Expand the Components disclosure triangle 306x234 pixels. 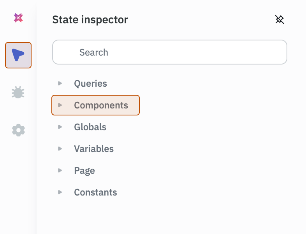point(60,105)
